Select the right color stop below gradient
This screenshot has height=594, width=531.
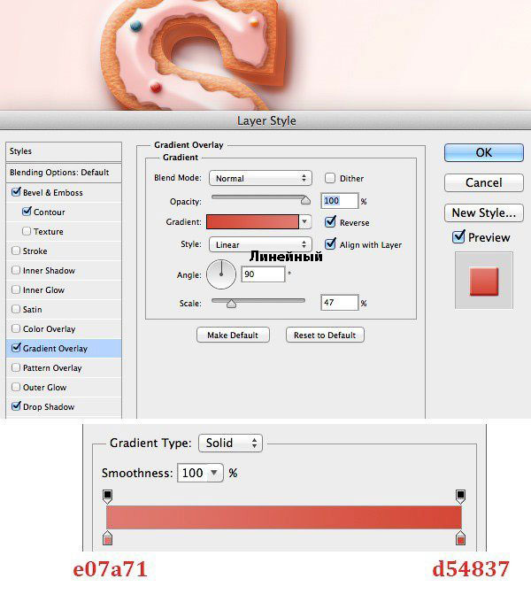coord(460,538)
